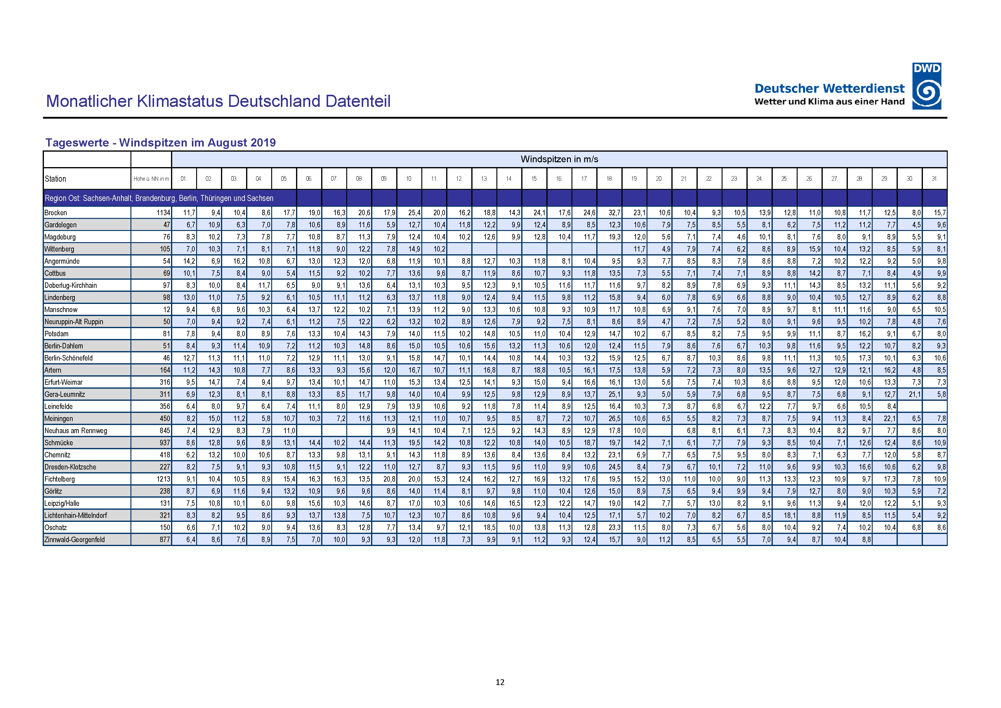Click 'Tageswerte - Windspitzen im August 2019' heading
The height and width of the screenshot is (708, 1001).
click(x=160, y=143)
